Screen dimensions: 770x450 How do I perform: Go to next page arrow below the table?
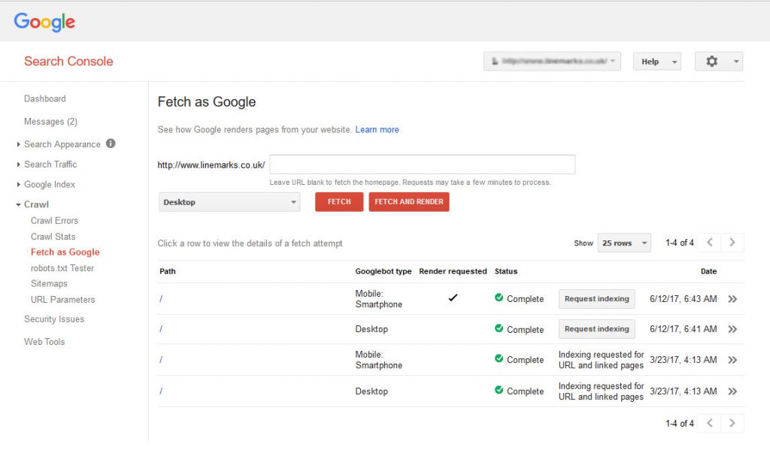pyautogui.click(x=732, y=423)
